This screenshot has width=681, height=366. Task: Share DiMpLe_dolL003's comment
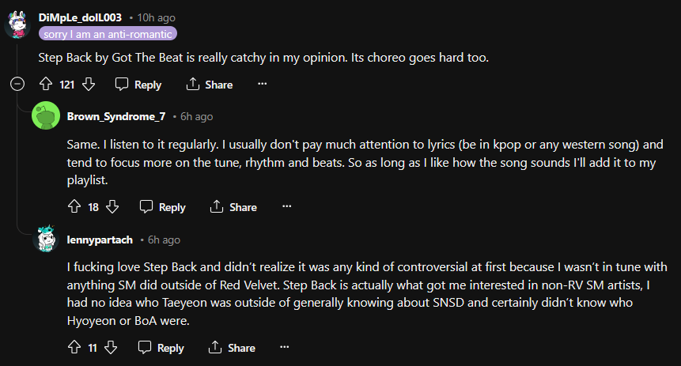210,85
